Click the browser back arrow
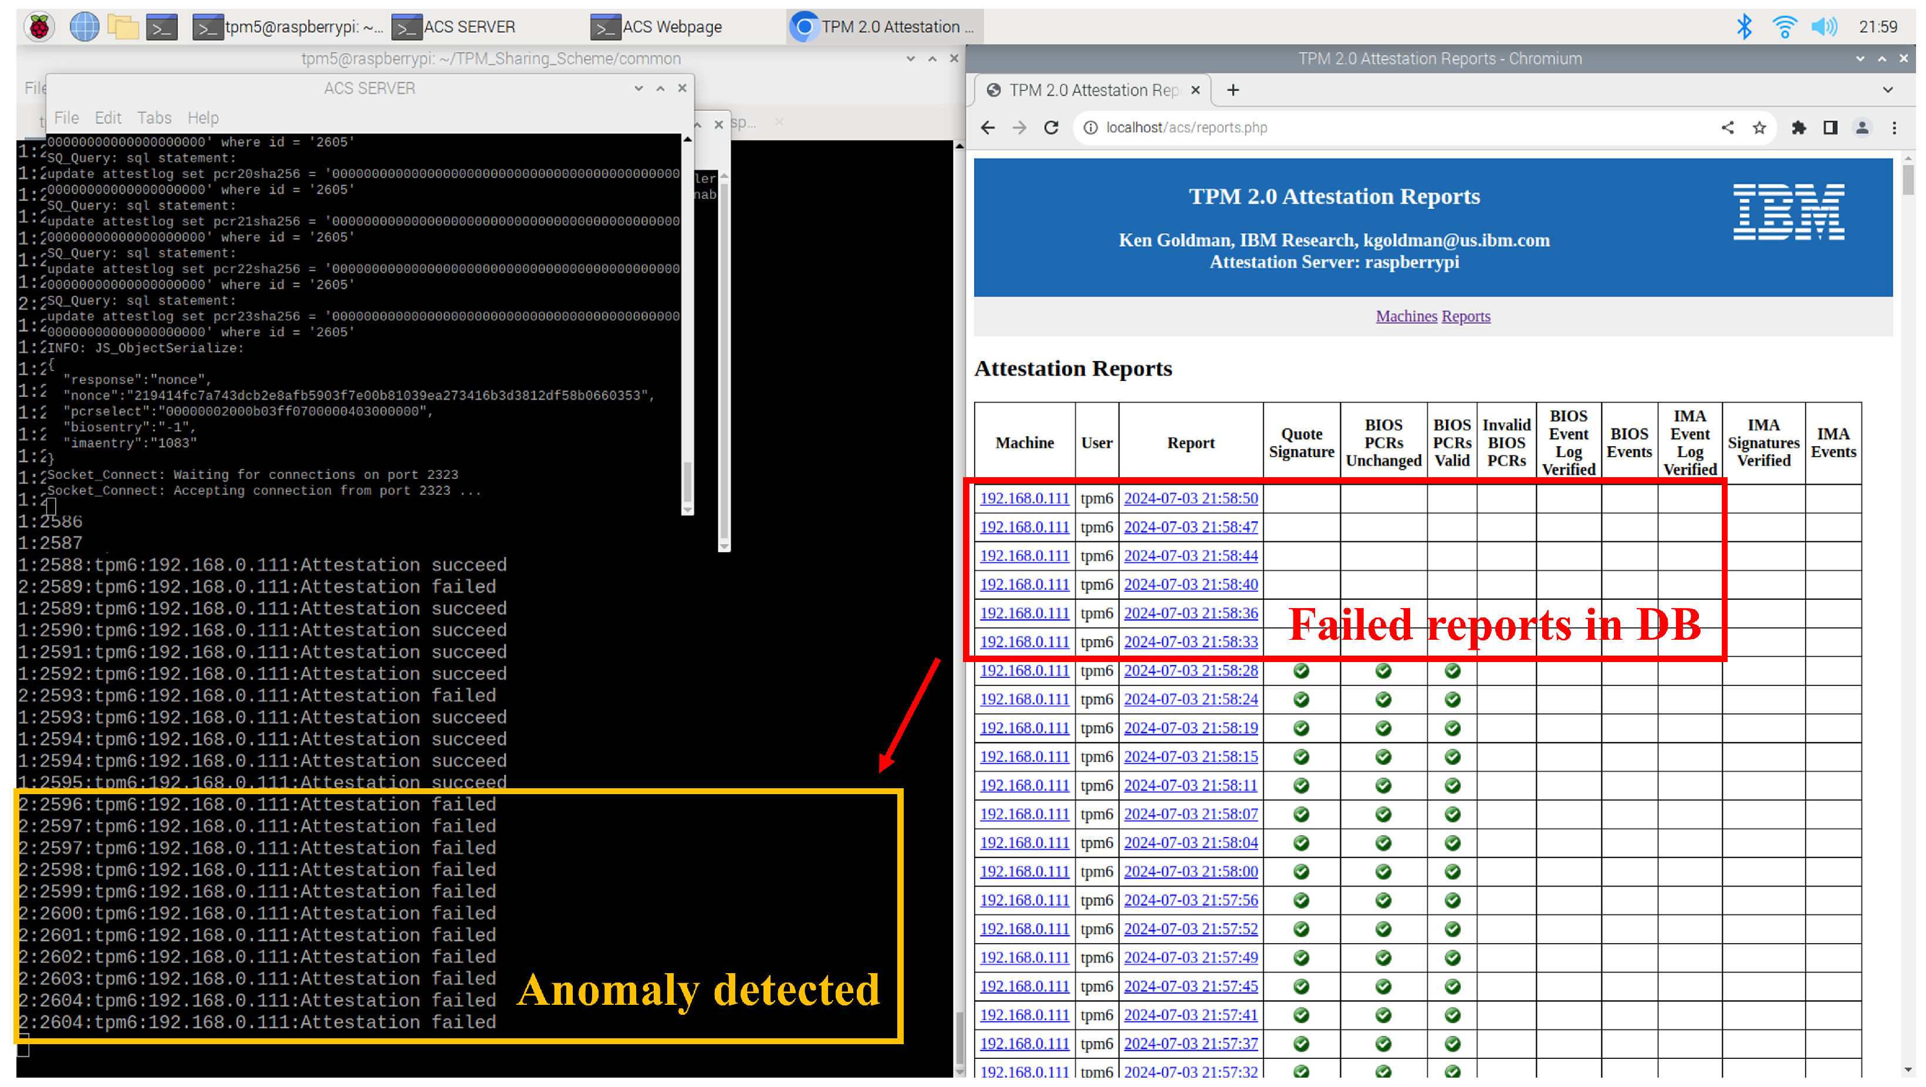 [x=988, y=128]
